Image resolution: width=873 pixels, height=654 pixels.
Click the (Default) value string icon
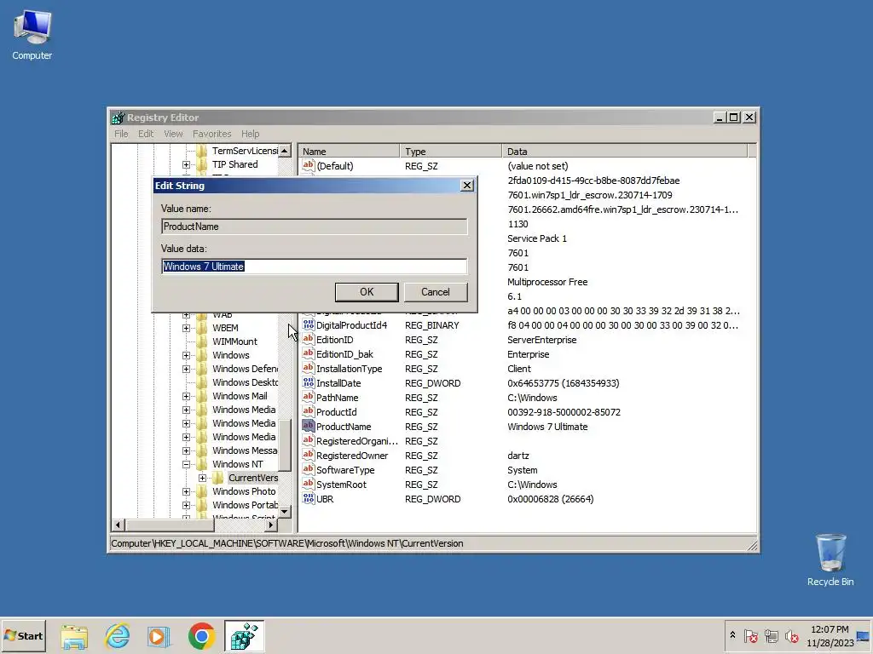pyautogui.click(x=308, y=165)
